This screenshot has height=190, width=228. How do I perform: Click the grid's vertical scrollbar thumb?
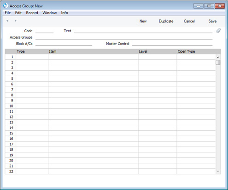click(x=218, y=62)
